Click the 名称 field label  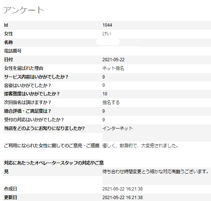[x=9, y=42]
